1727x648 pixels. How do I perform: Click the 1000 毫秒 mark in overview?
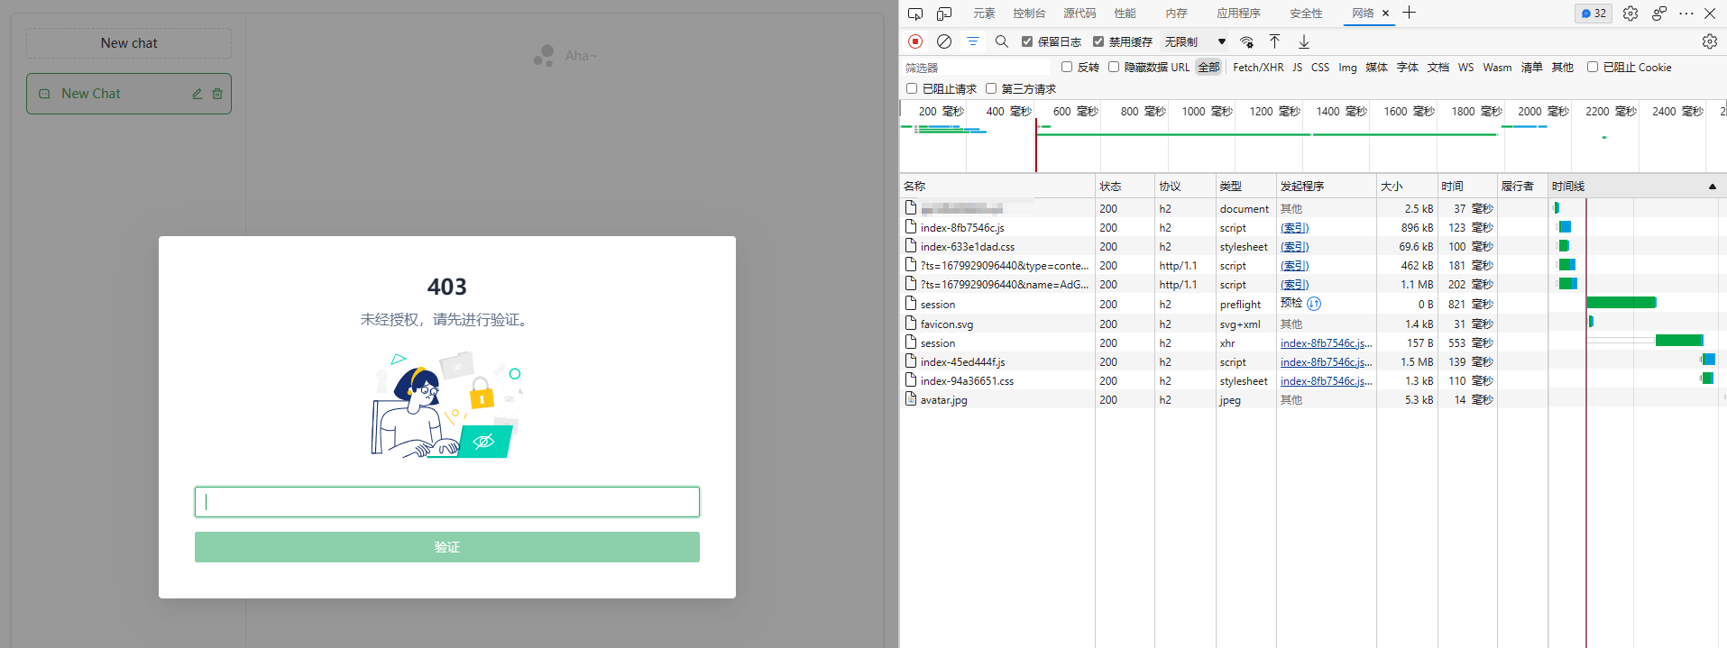(1207, 111)
